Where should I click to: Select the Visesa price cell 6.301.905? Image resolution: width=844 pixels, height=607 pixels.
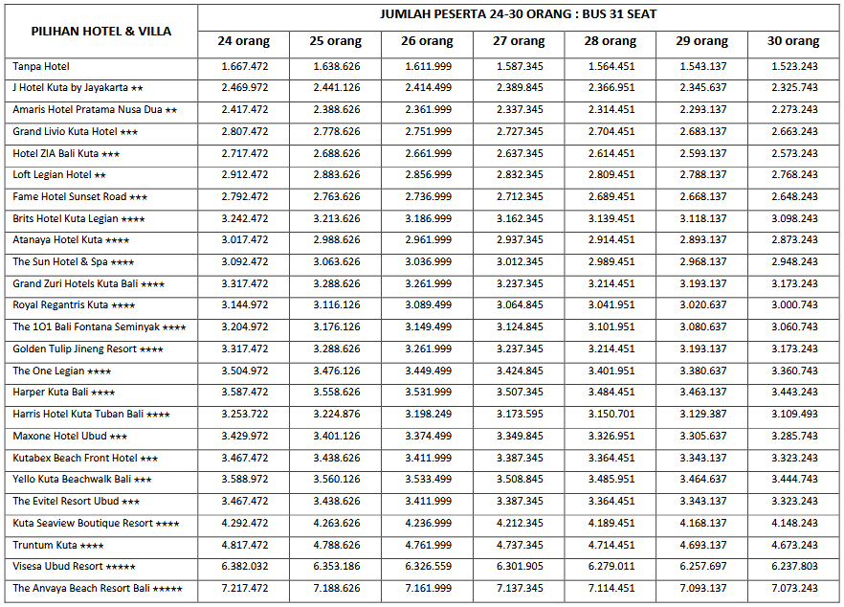[520, 567]
